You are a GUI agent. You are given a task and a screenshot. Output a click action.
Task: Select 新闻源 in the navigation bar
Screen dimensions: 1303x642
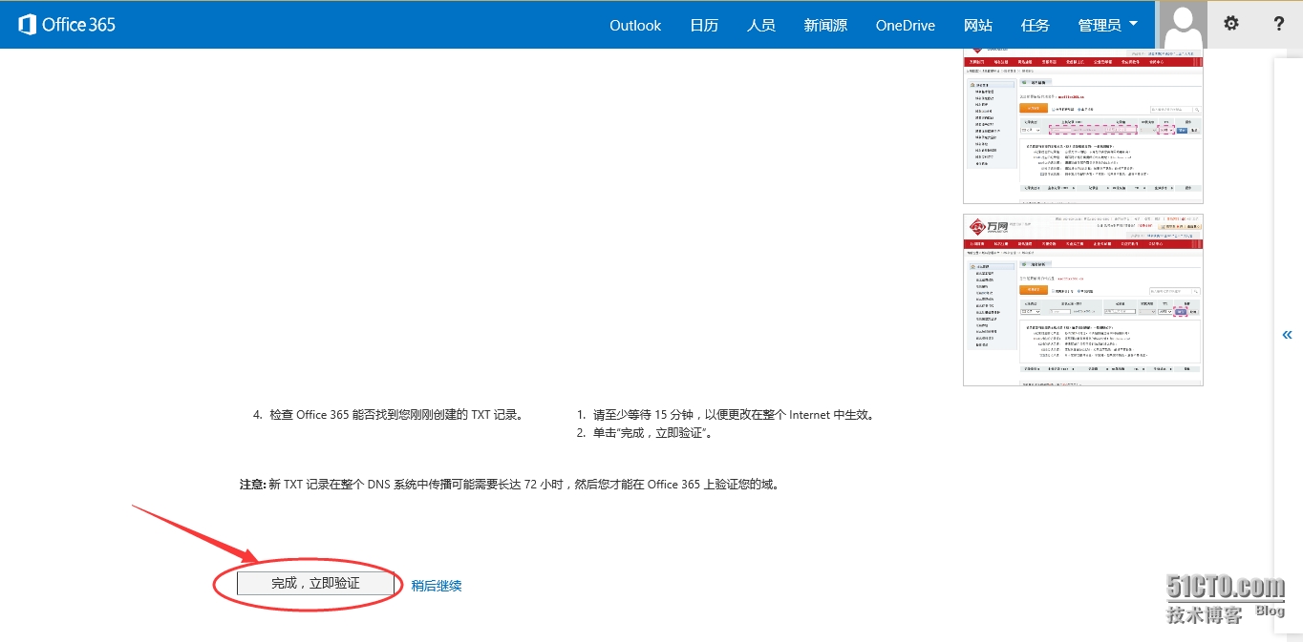tap(825, 26)
